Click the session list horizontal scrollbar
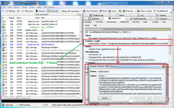 tap(41, 98)
